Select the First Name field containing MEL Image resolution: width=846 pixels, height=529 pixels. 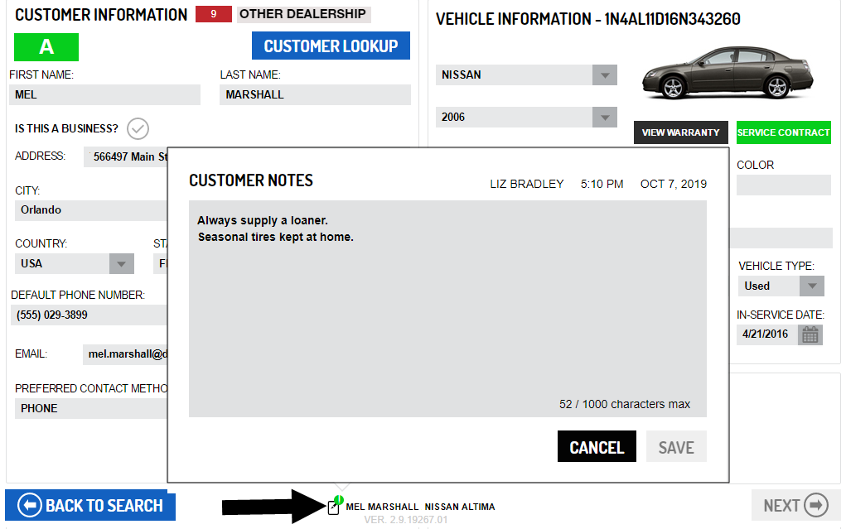[105, 95]
